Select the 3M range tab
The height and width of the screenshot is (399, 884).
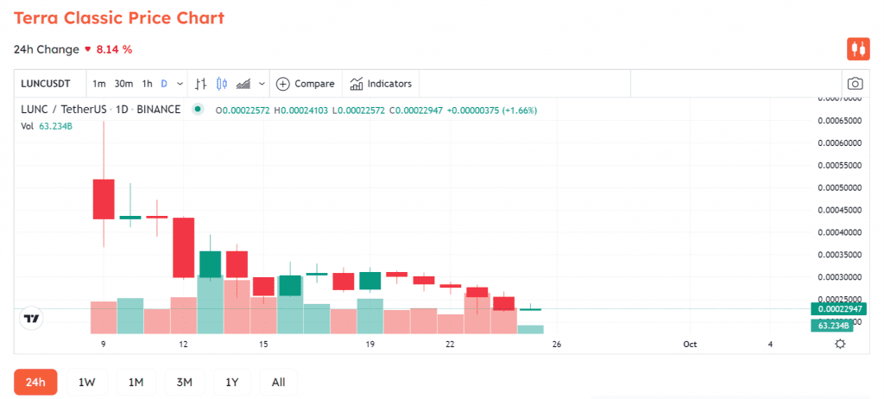coord(185,382)
